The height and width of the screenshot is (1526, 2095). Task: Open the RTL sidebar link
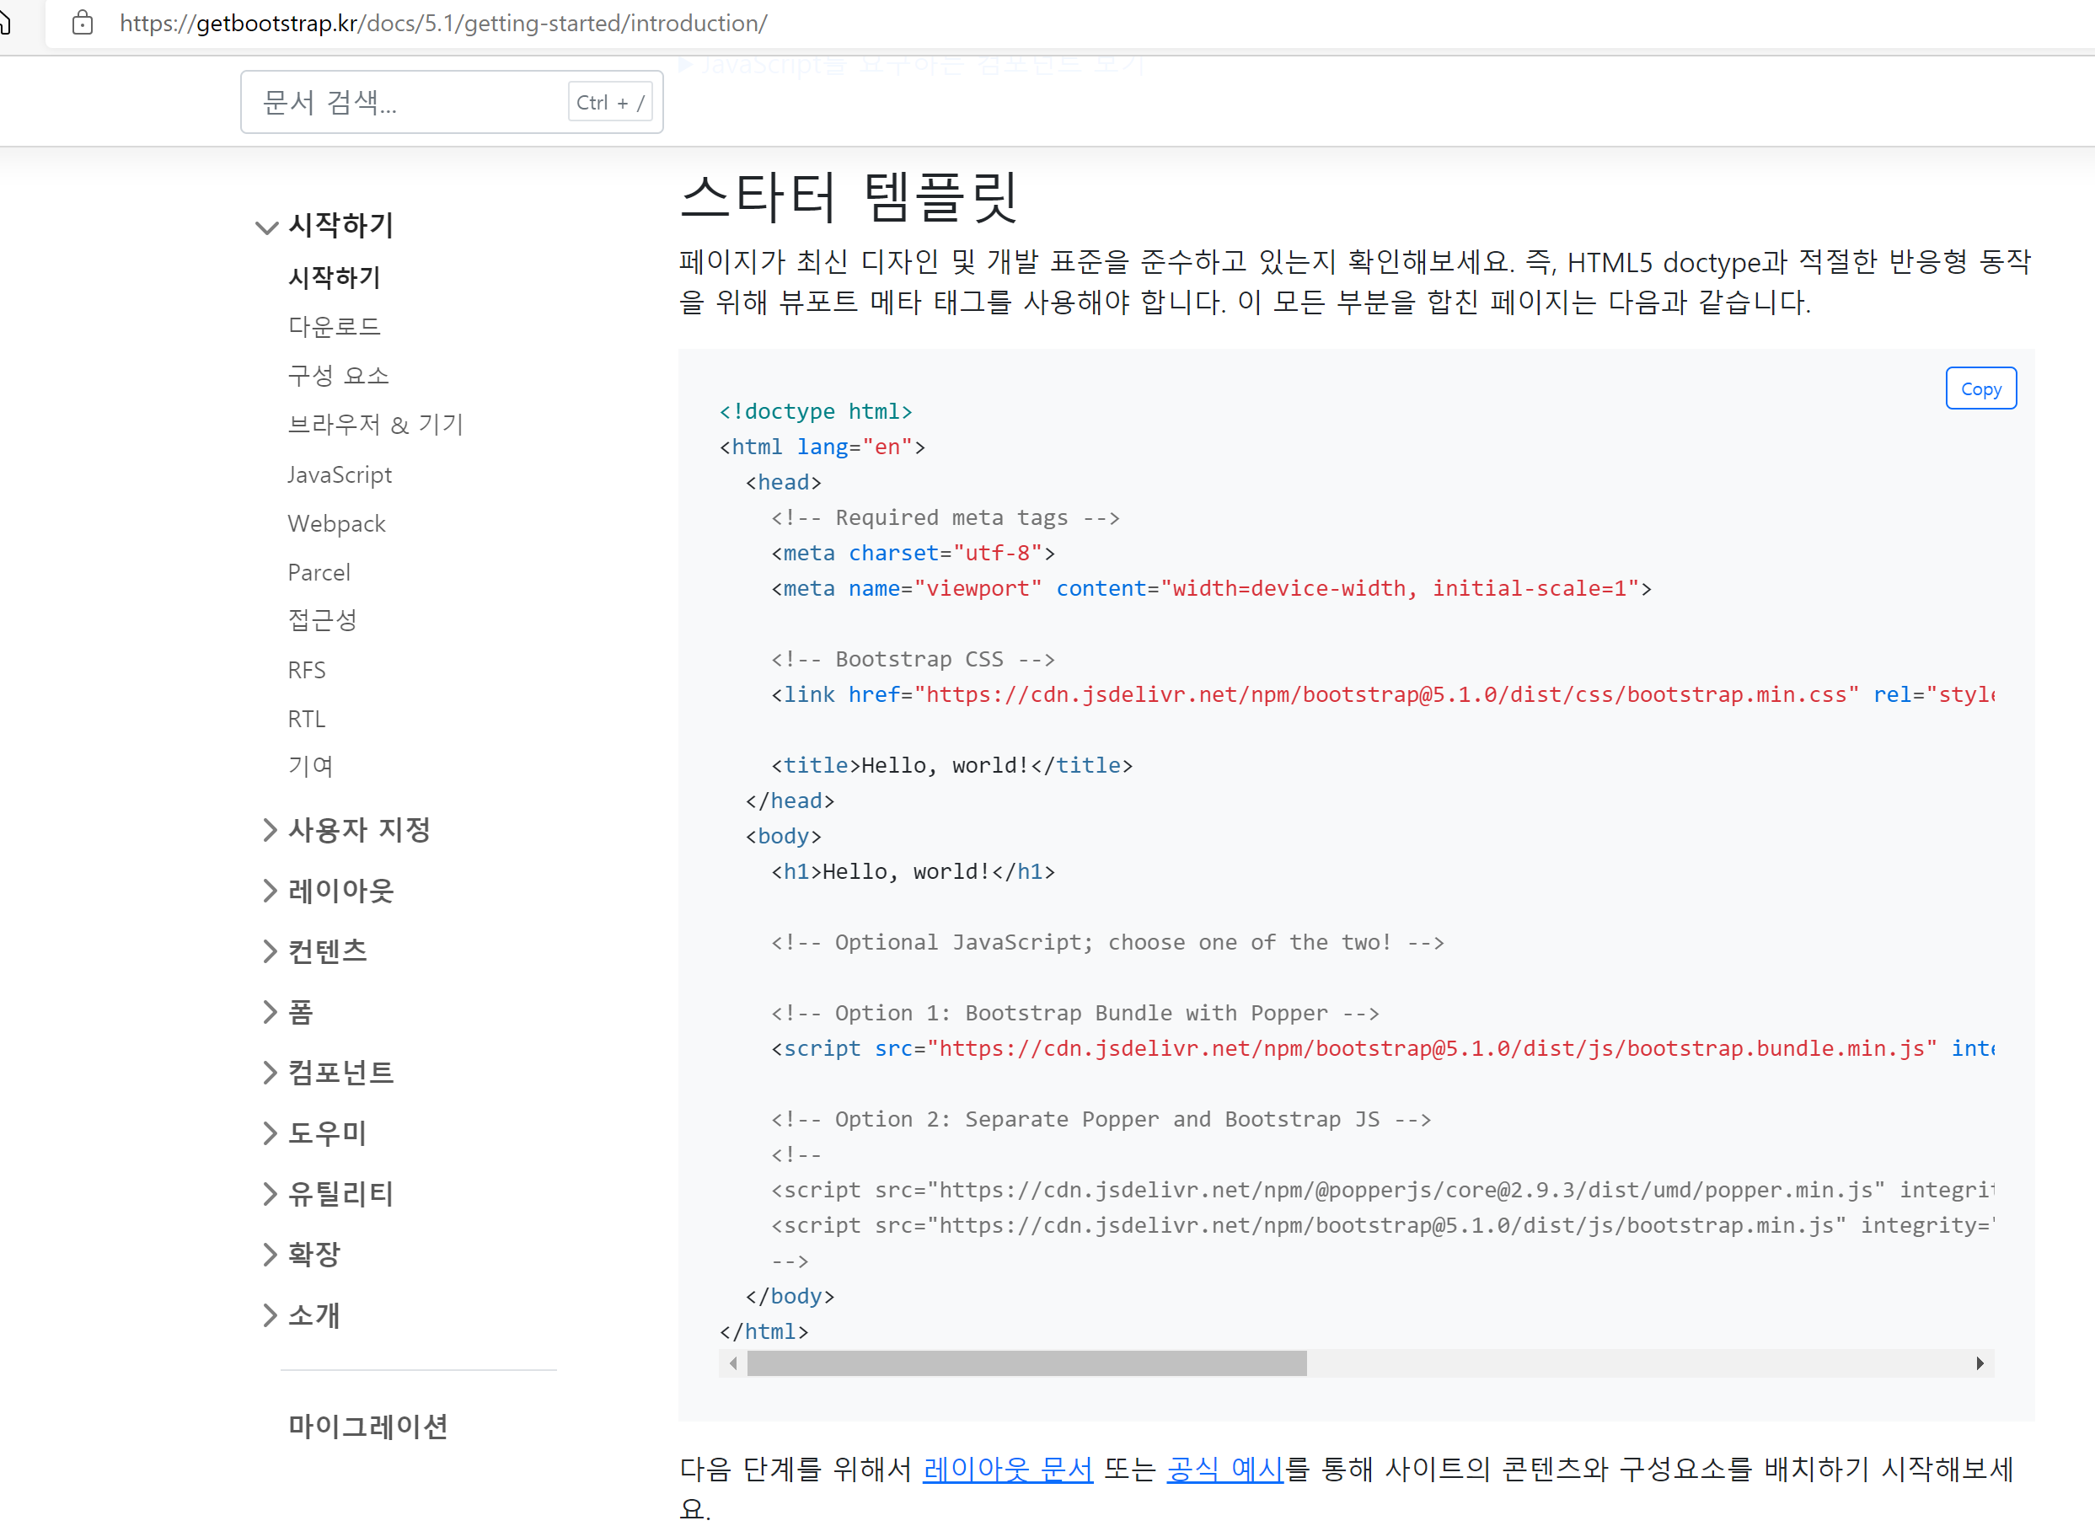coord(306,719)
